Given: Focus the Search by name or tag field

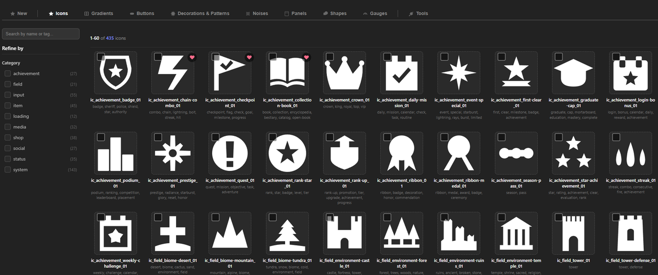Looking at the screenshot, I should tap(41, 34).
